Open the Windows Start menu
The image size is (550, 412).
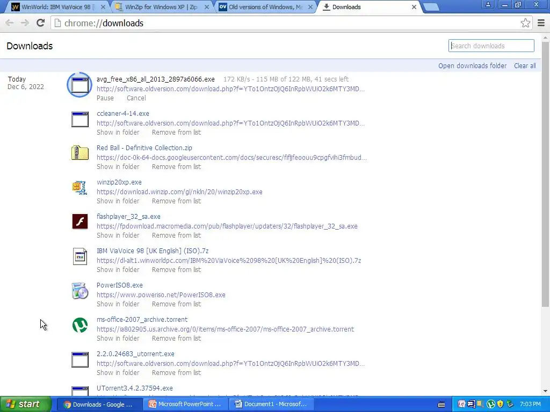pyautogui.click(x=26, y=404)
